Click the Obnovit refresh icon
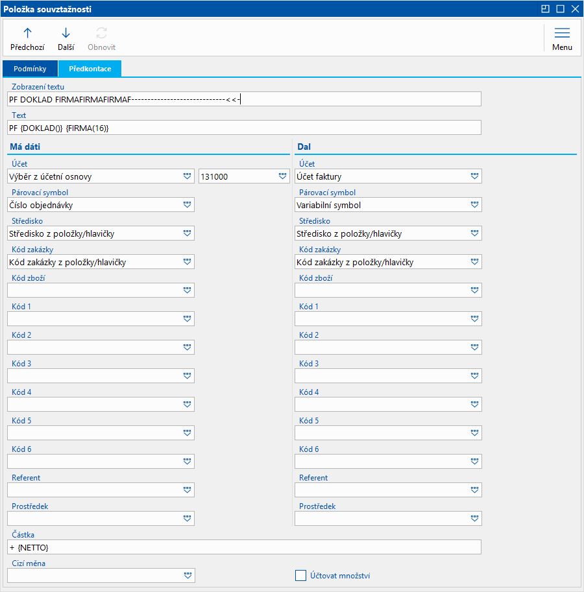 [101, 33]
